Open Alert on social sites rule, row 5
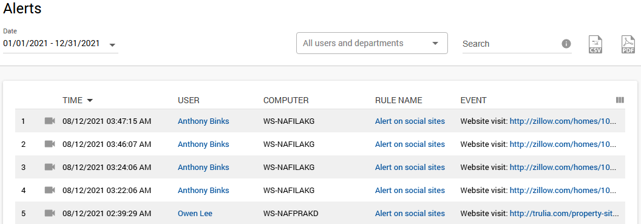The image size is (641, 224). coord(410,213)
